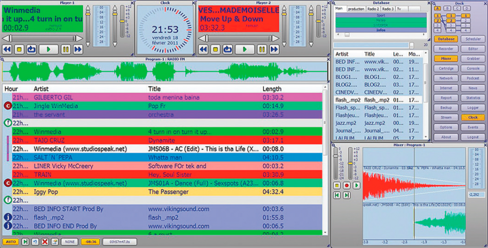
Task: Toggle the AUTO mode button
Action: point(10,242)
